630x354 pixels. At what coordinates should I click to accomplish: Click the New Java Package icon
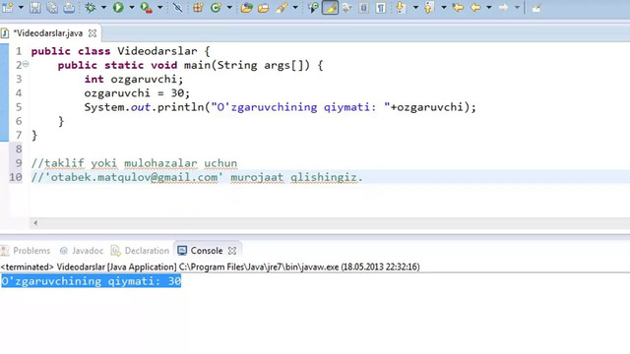(x=198, y=7)
